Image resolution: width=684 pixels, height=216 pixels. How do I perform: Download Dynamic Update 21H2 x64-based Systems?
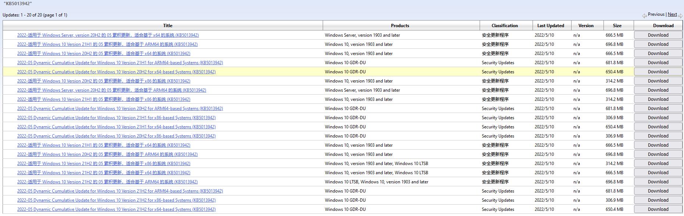pyautogui.click(x=658, y=209)
